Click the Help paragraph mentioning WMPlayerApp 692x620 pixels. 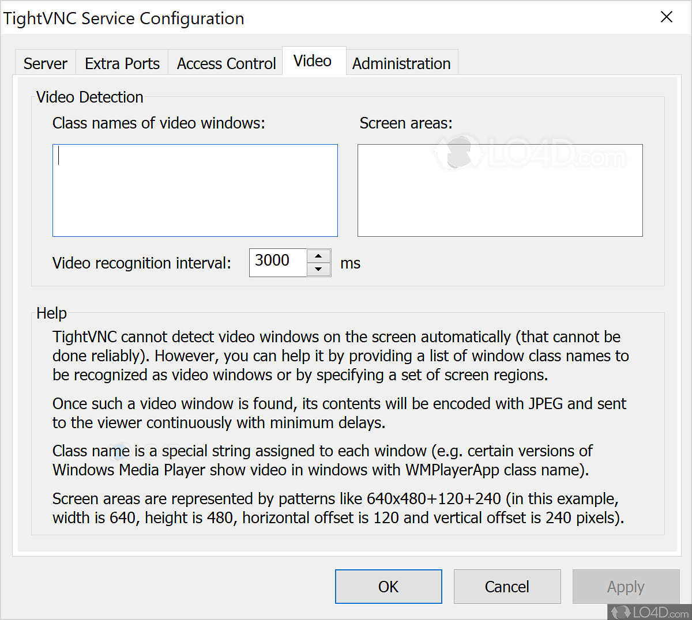point(322,460)
